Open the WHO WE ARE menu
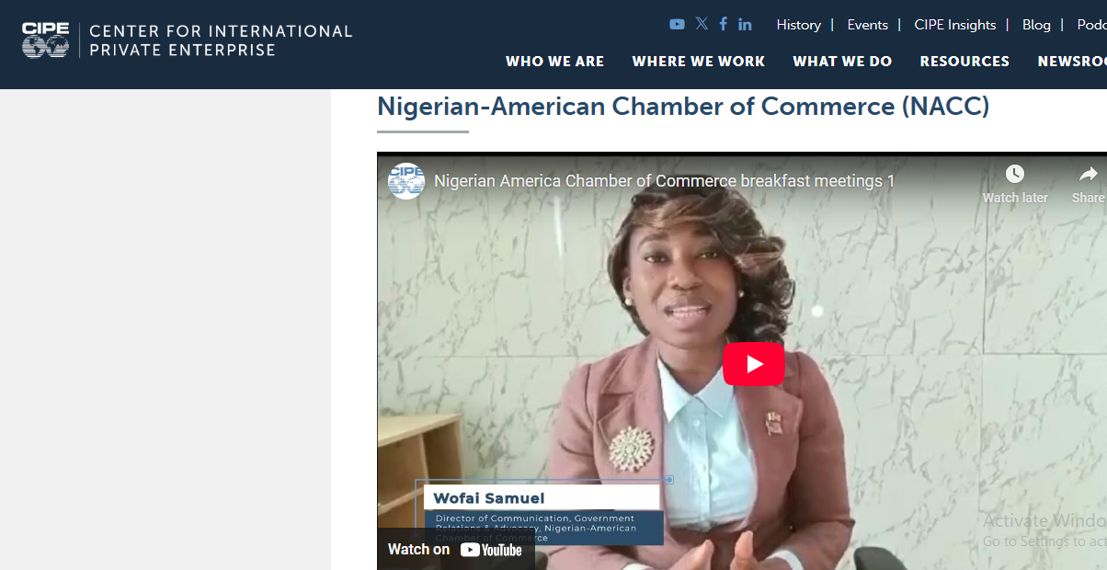The image size is (1107, 570). (554, 62)
